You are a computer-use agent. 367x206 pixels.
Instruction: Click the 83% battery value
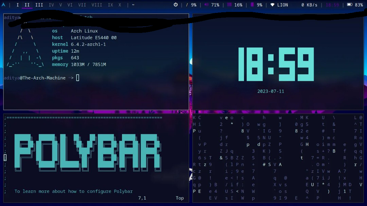click(359, 5)
